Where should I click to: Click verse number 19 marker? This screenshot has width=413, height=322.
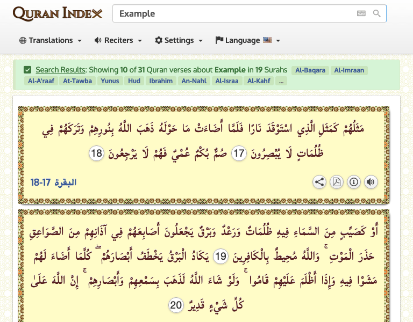220,257
